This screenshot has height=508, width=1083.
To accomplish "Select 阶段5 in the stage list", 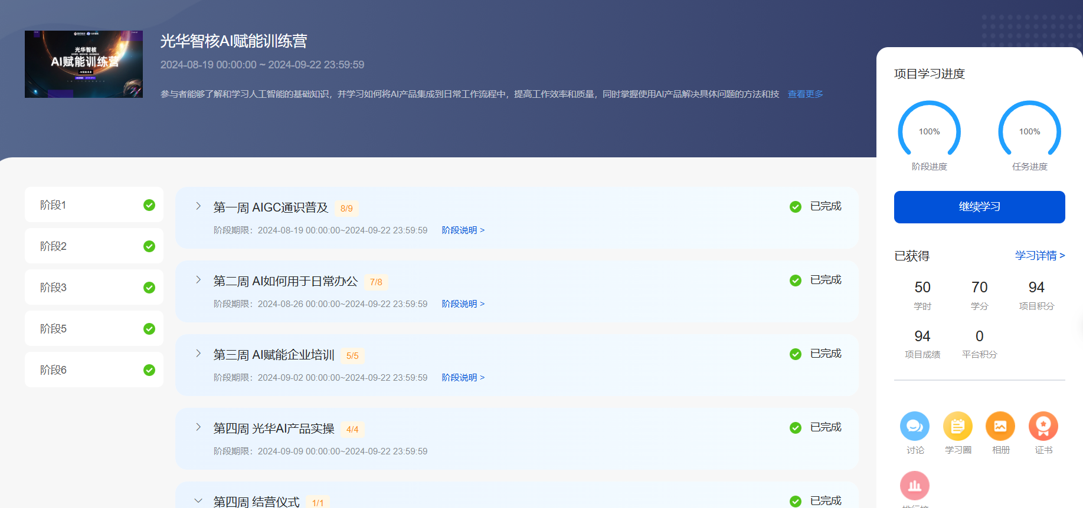I will [94, 328].
